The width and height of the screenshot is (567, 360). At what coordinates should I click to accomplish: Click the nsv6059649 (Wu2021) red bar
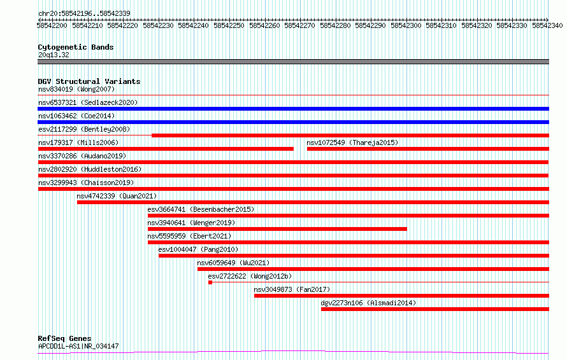click(x=373, y=269)
